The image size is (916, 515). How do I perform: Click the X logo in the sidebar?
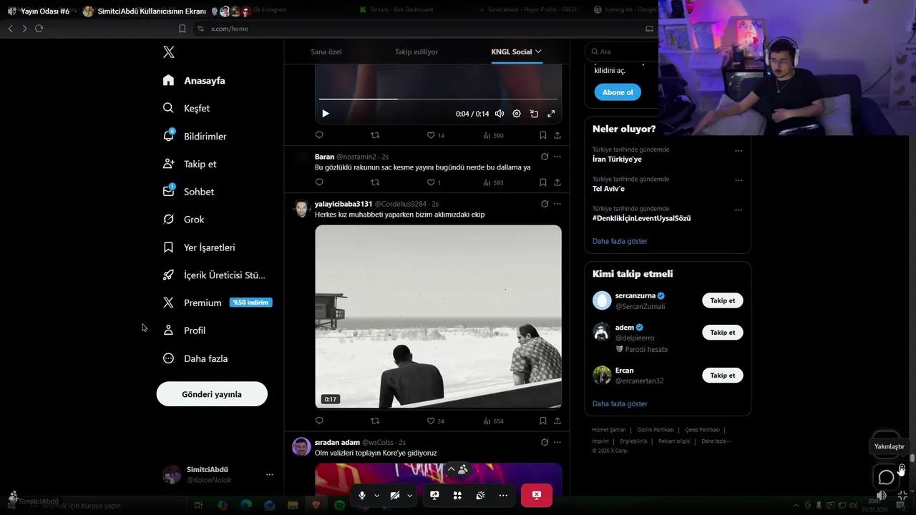click(x=169, y=52)
